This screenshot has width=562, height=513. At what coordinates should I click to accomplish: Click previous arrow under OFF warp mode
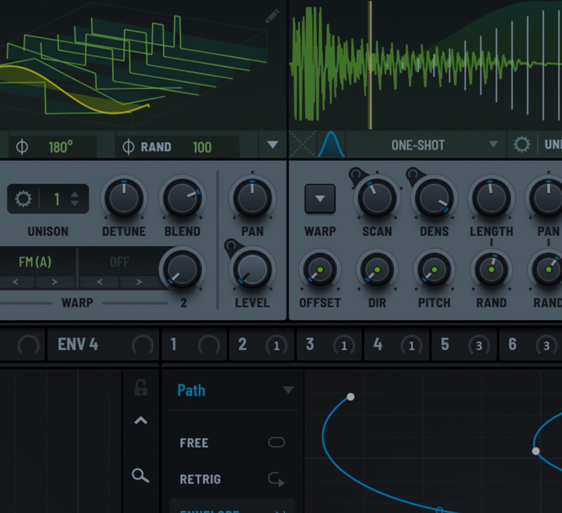[x=99, y=282]
